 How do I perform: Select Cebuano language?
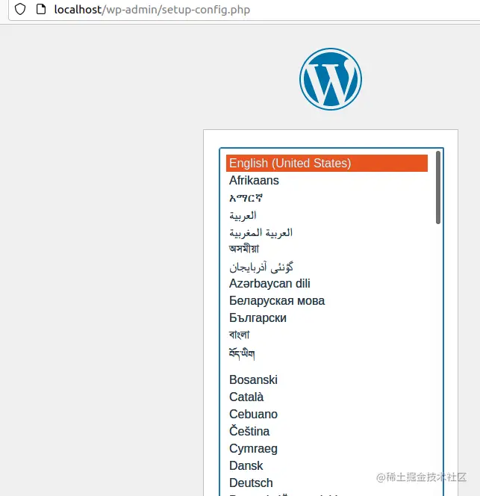tap(327, 414)
